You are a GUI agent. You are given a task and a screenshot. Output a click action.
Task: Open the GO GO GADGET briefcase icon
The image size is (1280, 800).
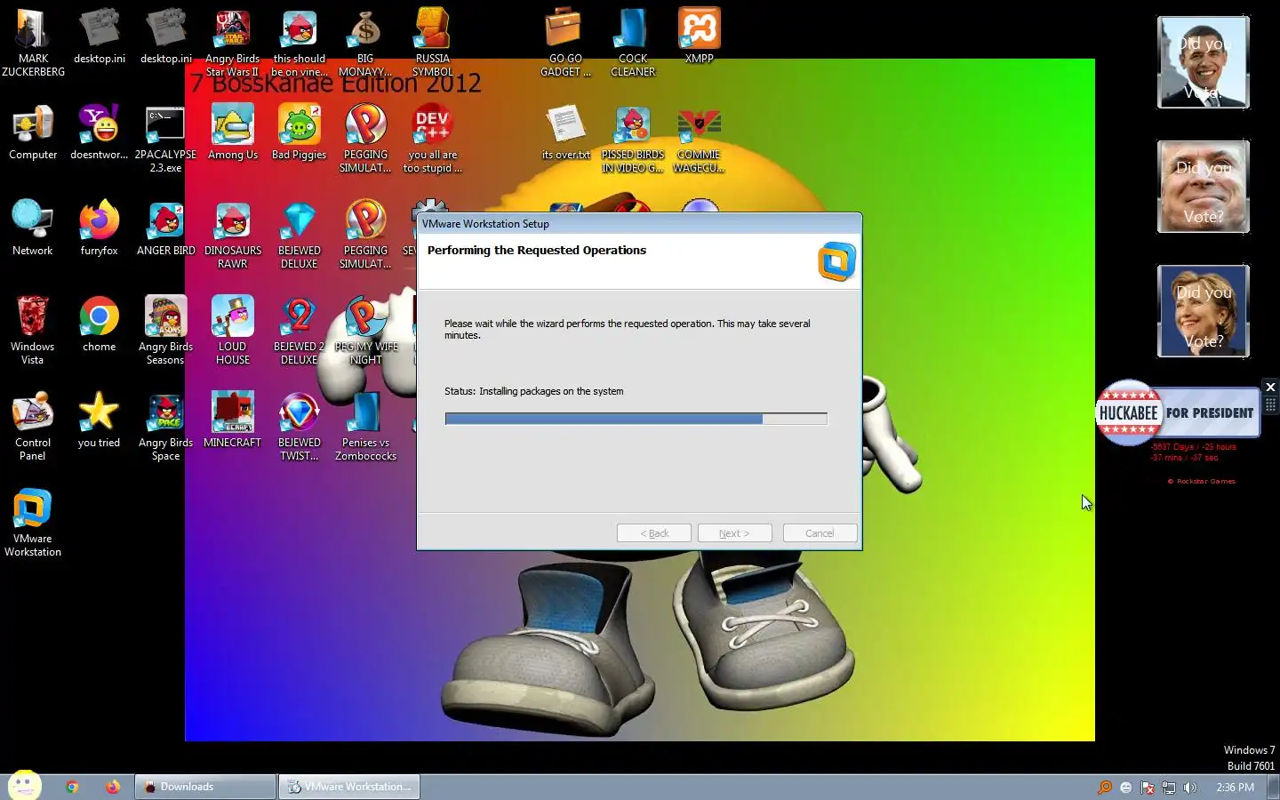[565, 43]
